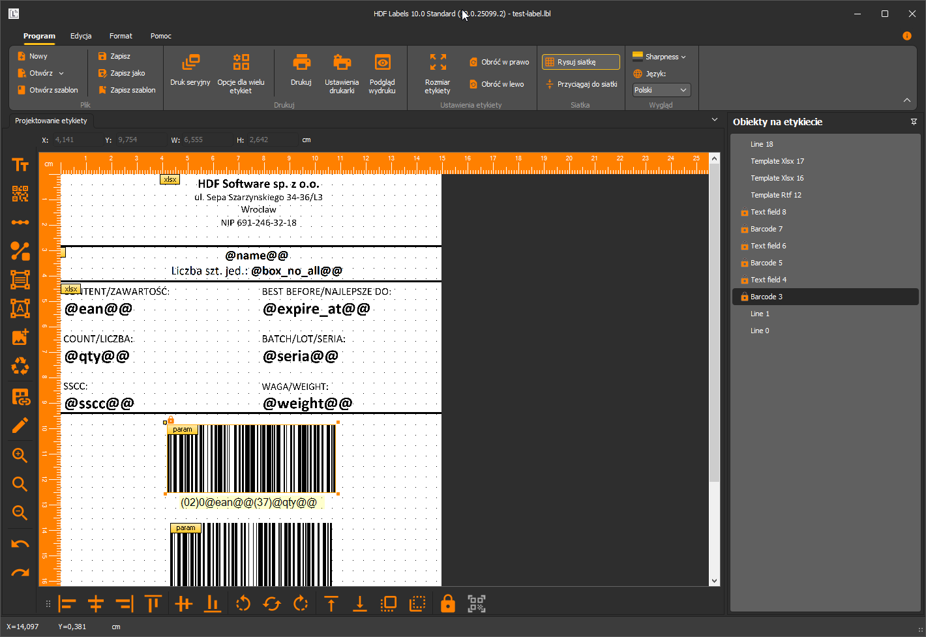The height and width of the screenshot is (637, 926).
Task: Select the text frame list tool
Action: (x=20, y=280)
